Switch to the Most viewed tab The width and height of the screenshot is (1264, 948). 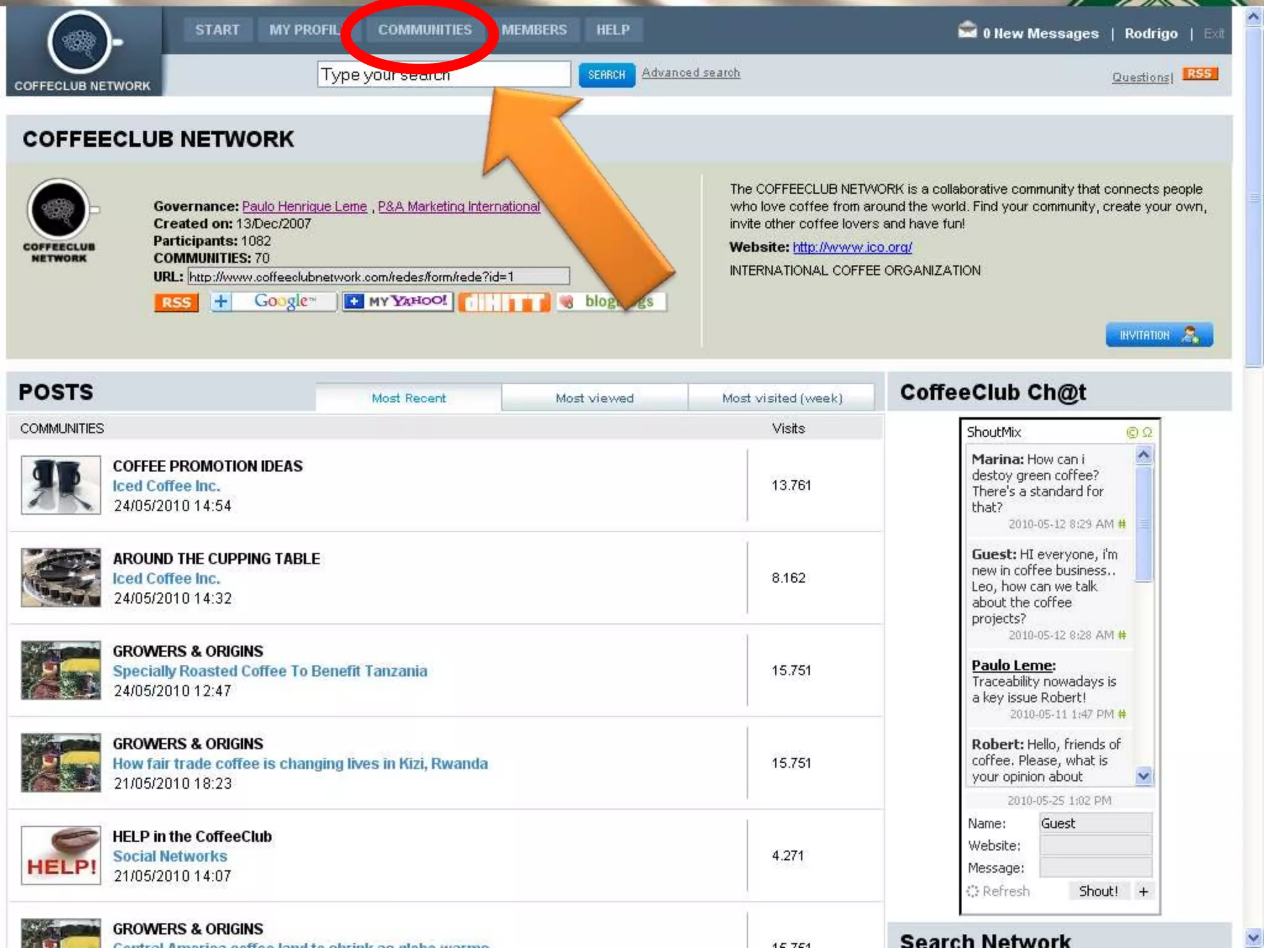594,398
